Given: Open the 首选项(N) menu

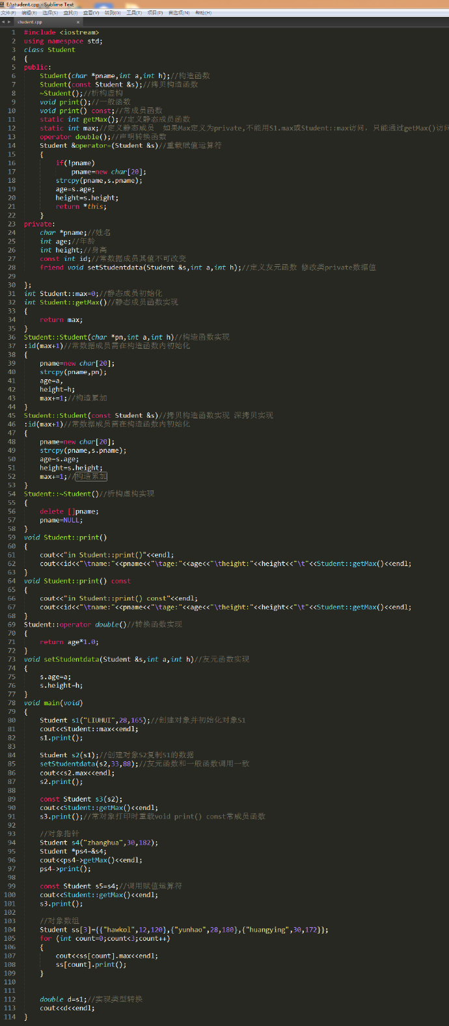Looking at the screenshot, I should click(x=179, y=12).
